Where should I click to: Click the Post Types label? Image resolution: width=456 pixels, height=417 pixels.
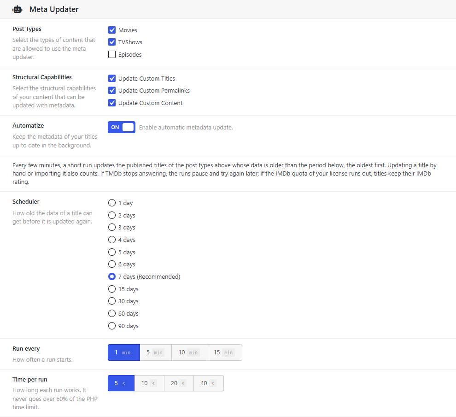click(27, 29)
